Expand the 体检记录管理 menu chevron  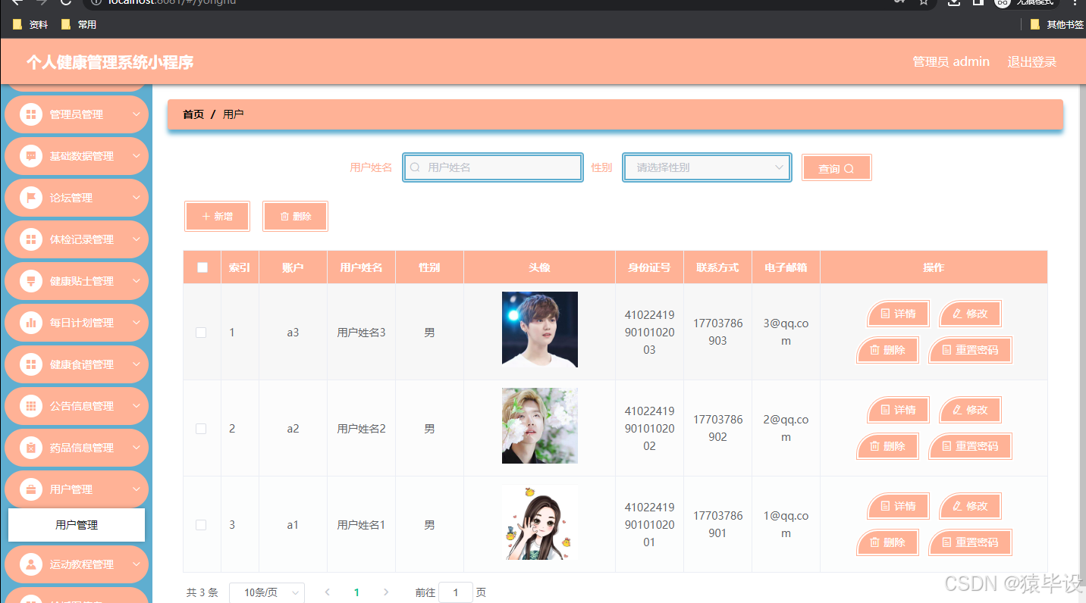tap(137, 239)
